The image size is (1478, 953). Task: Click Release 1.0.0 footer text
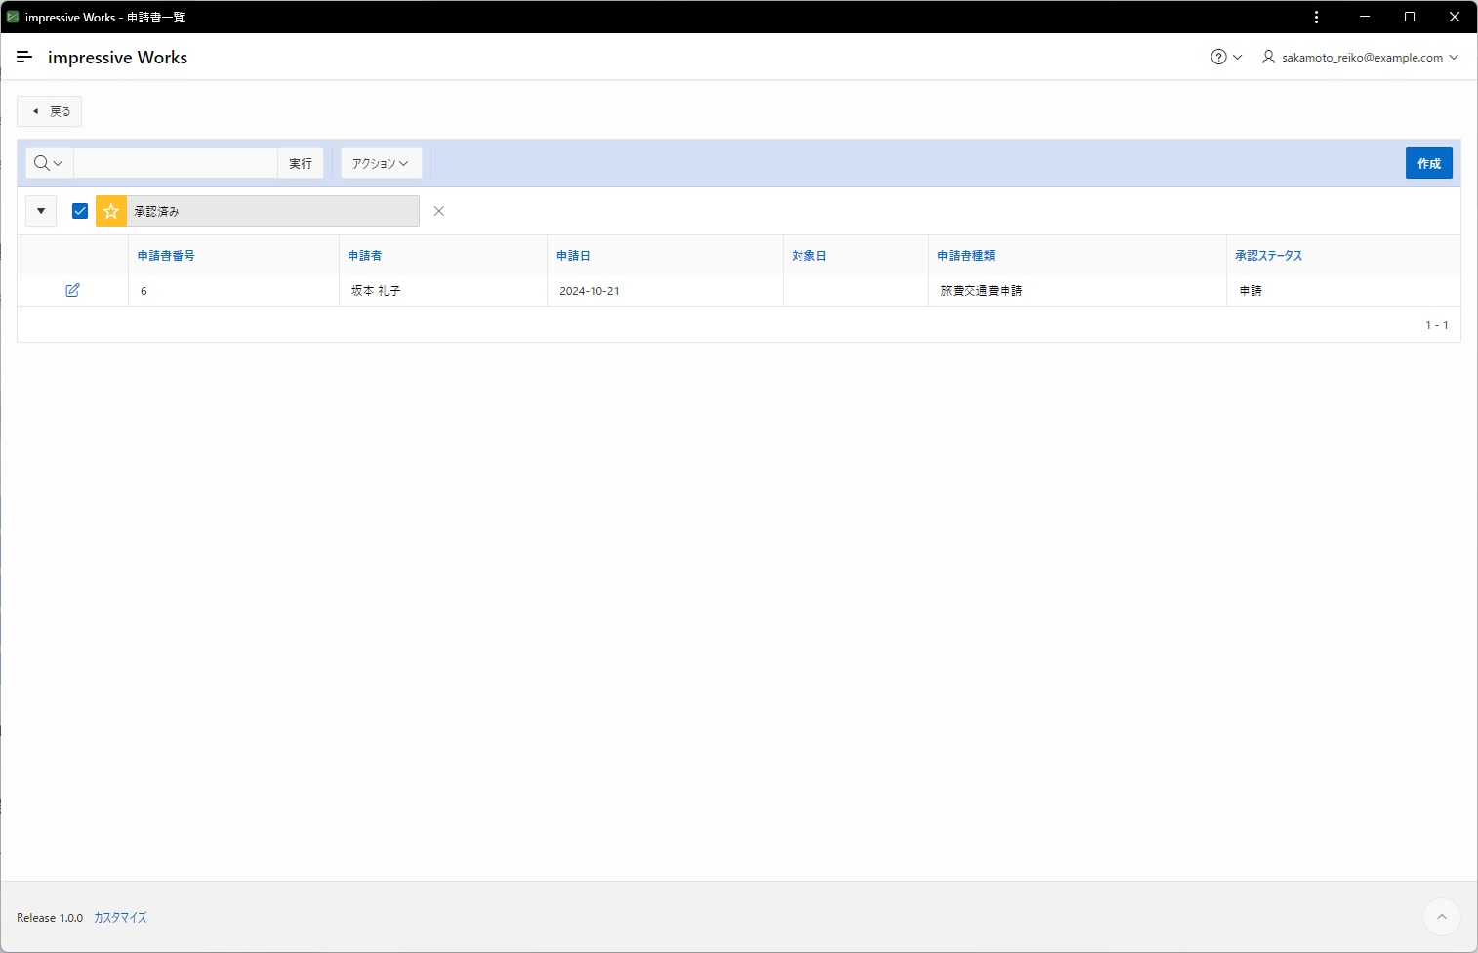point(50,918)
